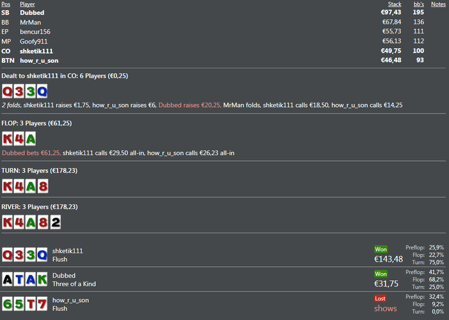Image resolution: width=449 pixels, height=320 pixels.
Task: Click the green Ace card on the flop
Action: [31, 139]
